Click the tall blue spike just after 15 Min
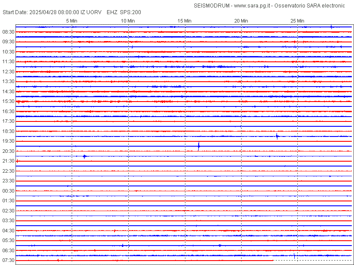The height and width of the screenshot is (265, 354). coord(199,146)
